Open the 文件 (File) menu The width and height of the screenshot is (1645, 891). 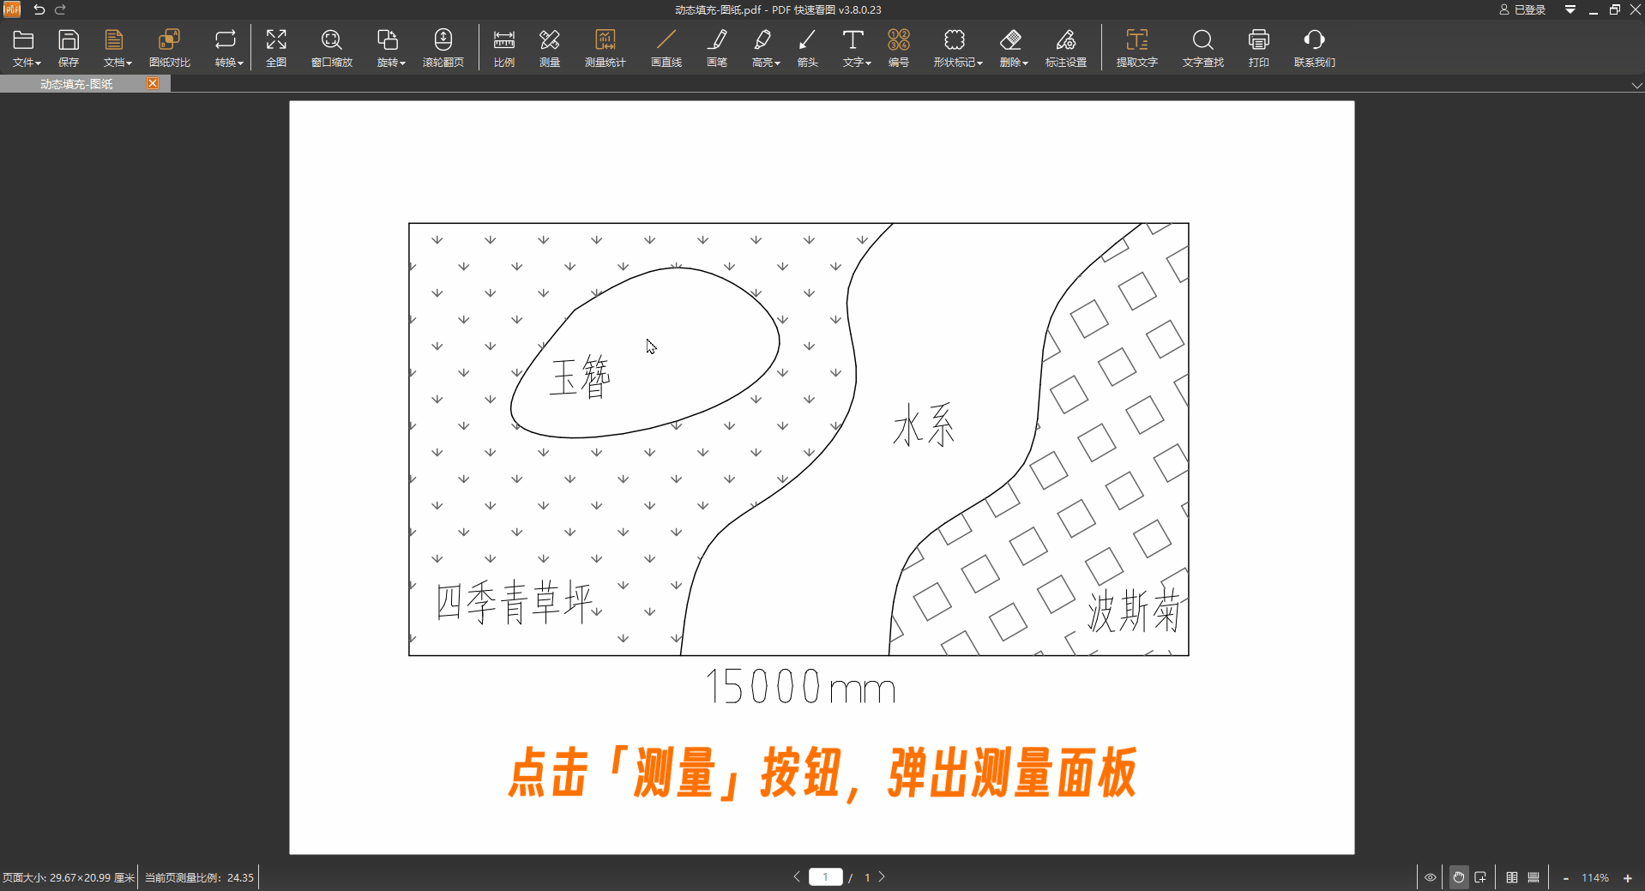[x=26, y=48]
